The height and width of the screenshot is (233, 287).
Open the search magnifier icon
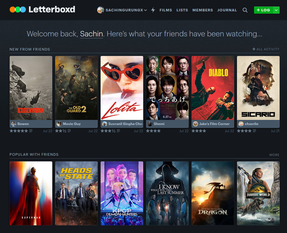[x=245, y=10]
